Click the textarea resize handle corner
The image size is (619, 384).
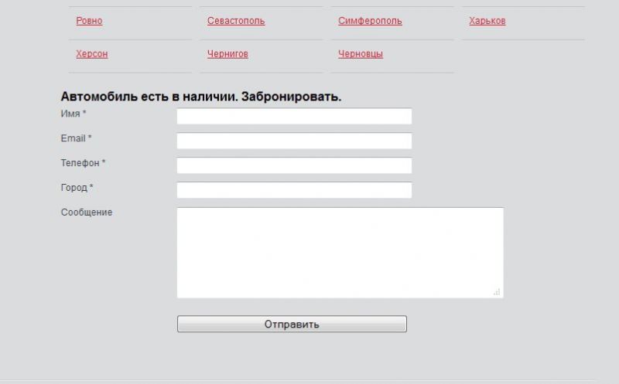pos(497,292)
